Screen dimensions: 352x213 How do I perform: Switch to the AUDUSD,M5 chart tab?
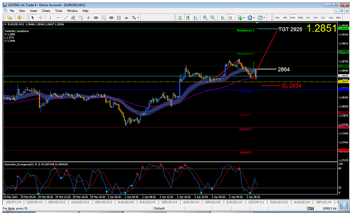126,202
